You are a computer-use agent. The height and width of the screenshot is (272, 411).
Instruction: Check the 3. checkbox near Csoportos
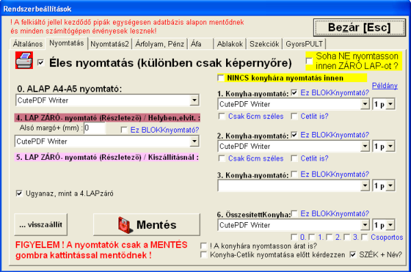point(347,237)
